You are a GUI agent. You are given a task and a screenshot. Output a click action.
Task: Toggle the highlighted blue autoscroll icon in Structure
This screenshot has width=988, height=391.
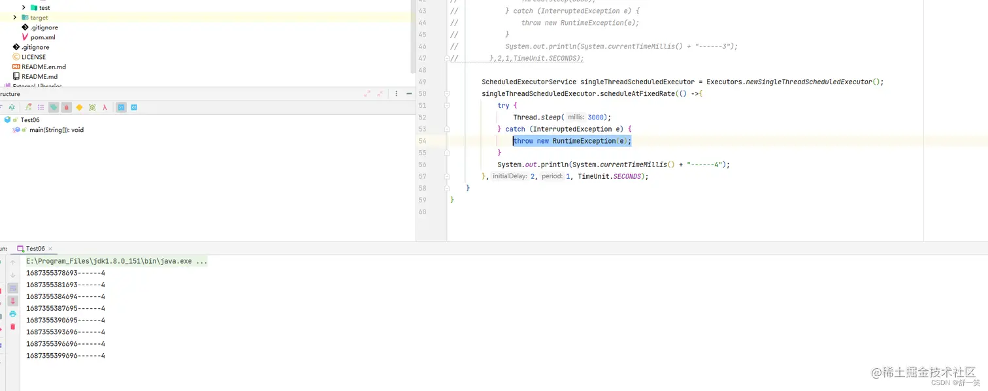point(121,107)
